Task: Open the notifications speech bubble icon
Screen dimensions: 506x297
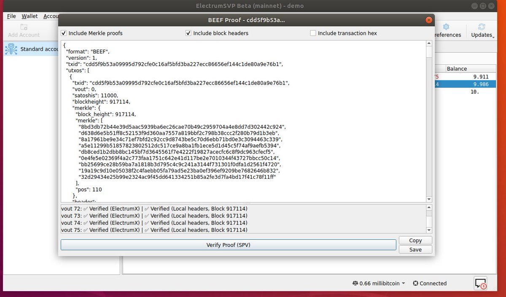Action: 481,283
